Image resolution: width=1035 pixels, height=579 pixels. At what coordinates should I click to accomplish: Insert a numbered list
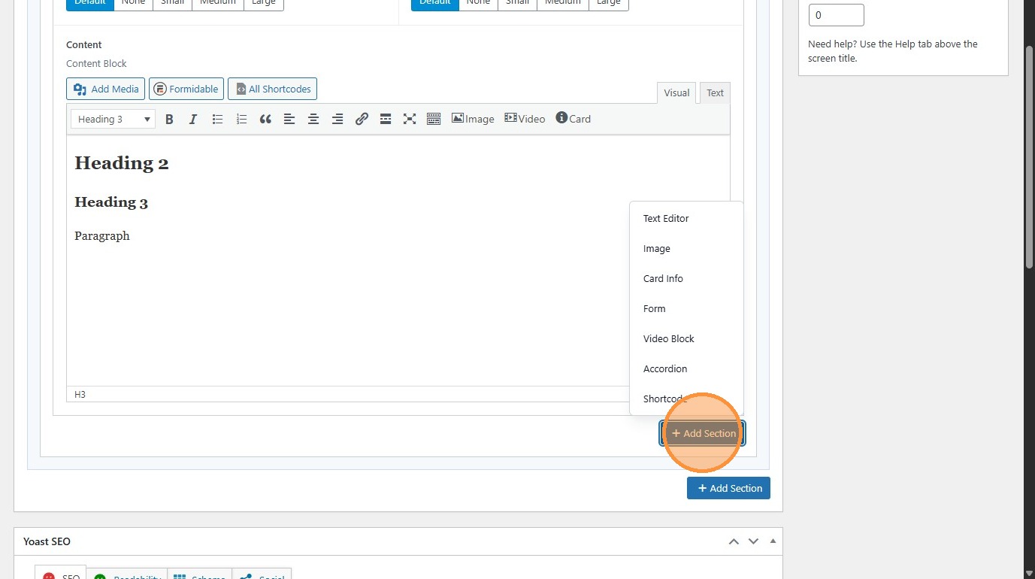click(x=241, y=119)
